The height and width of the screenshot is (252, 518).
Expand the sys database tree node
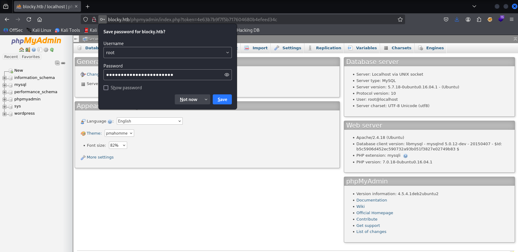5,106
